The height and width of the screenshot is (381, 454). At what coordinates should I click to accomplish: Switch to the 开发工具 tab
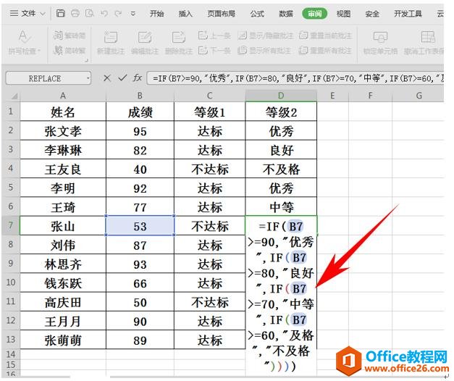coord(408,13)
